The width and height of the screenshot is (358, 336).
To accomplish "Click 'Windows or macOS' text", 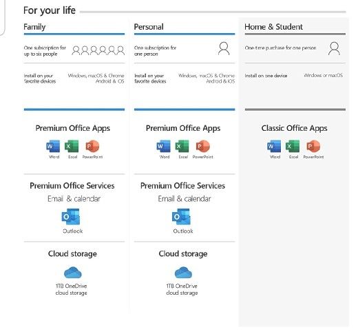I will pyautogui.click(x=323, y=75).
